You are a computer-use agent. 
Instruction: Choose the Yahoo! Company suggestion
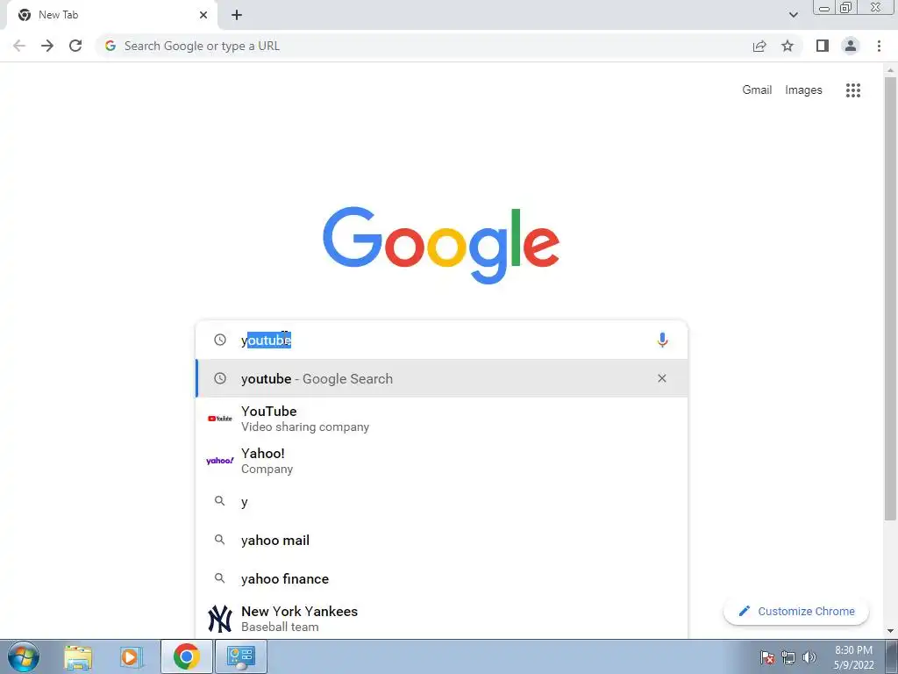click(441, 461)
